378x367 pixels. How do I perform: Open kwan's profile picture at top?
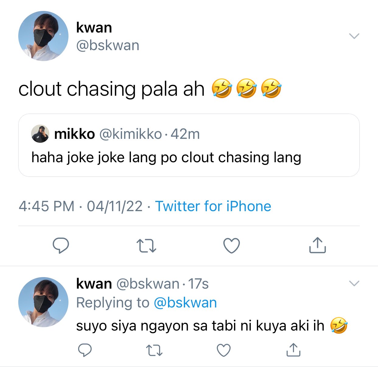(x=43, y=36)
